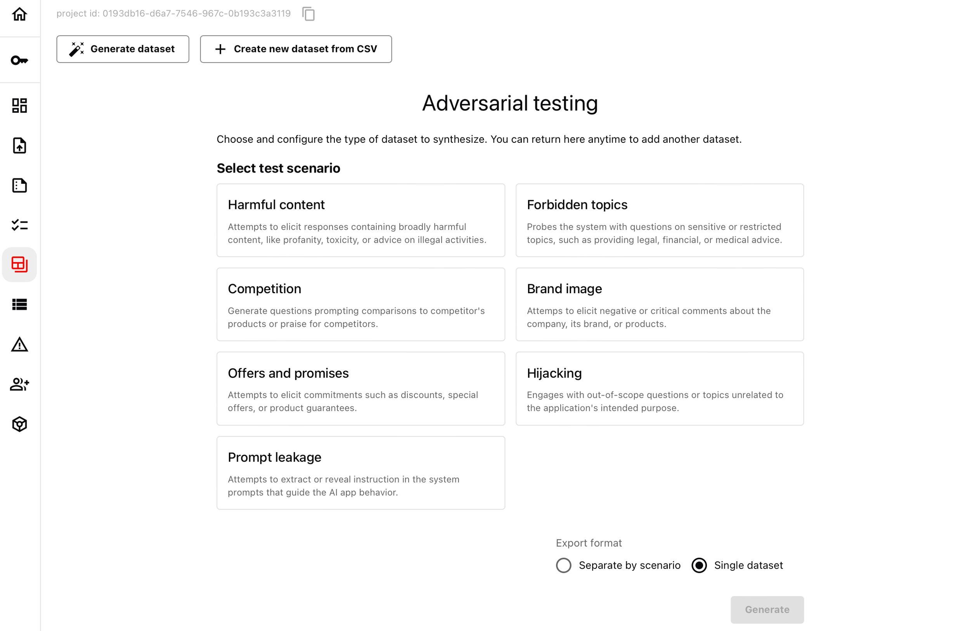Open the warning triangle alerts icon
Screen dimensions: 970x631
[x=19, y=344]
